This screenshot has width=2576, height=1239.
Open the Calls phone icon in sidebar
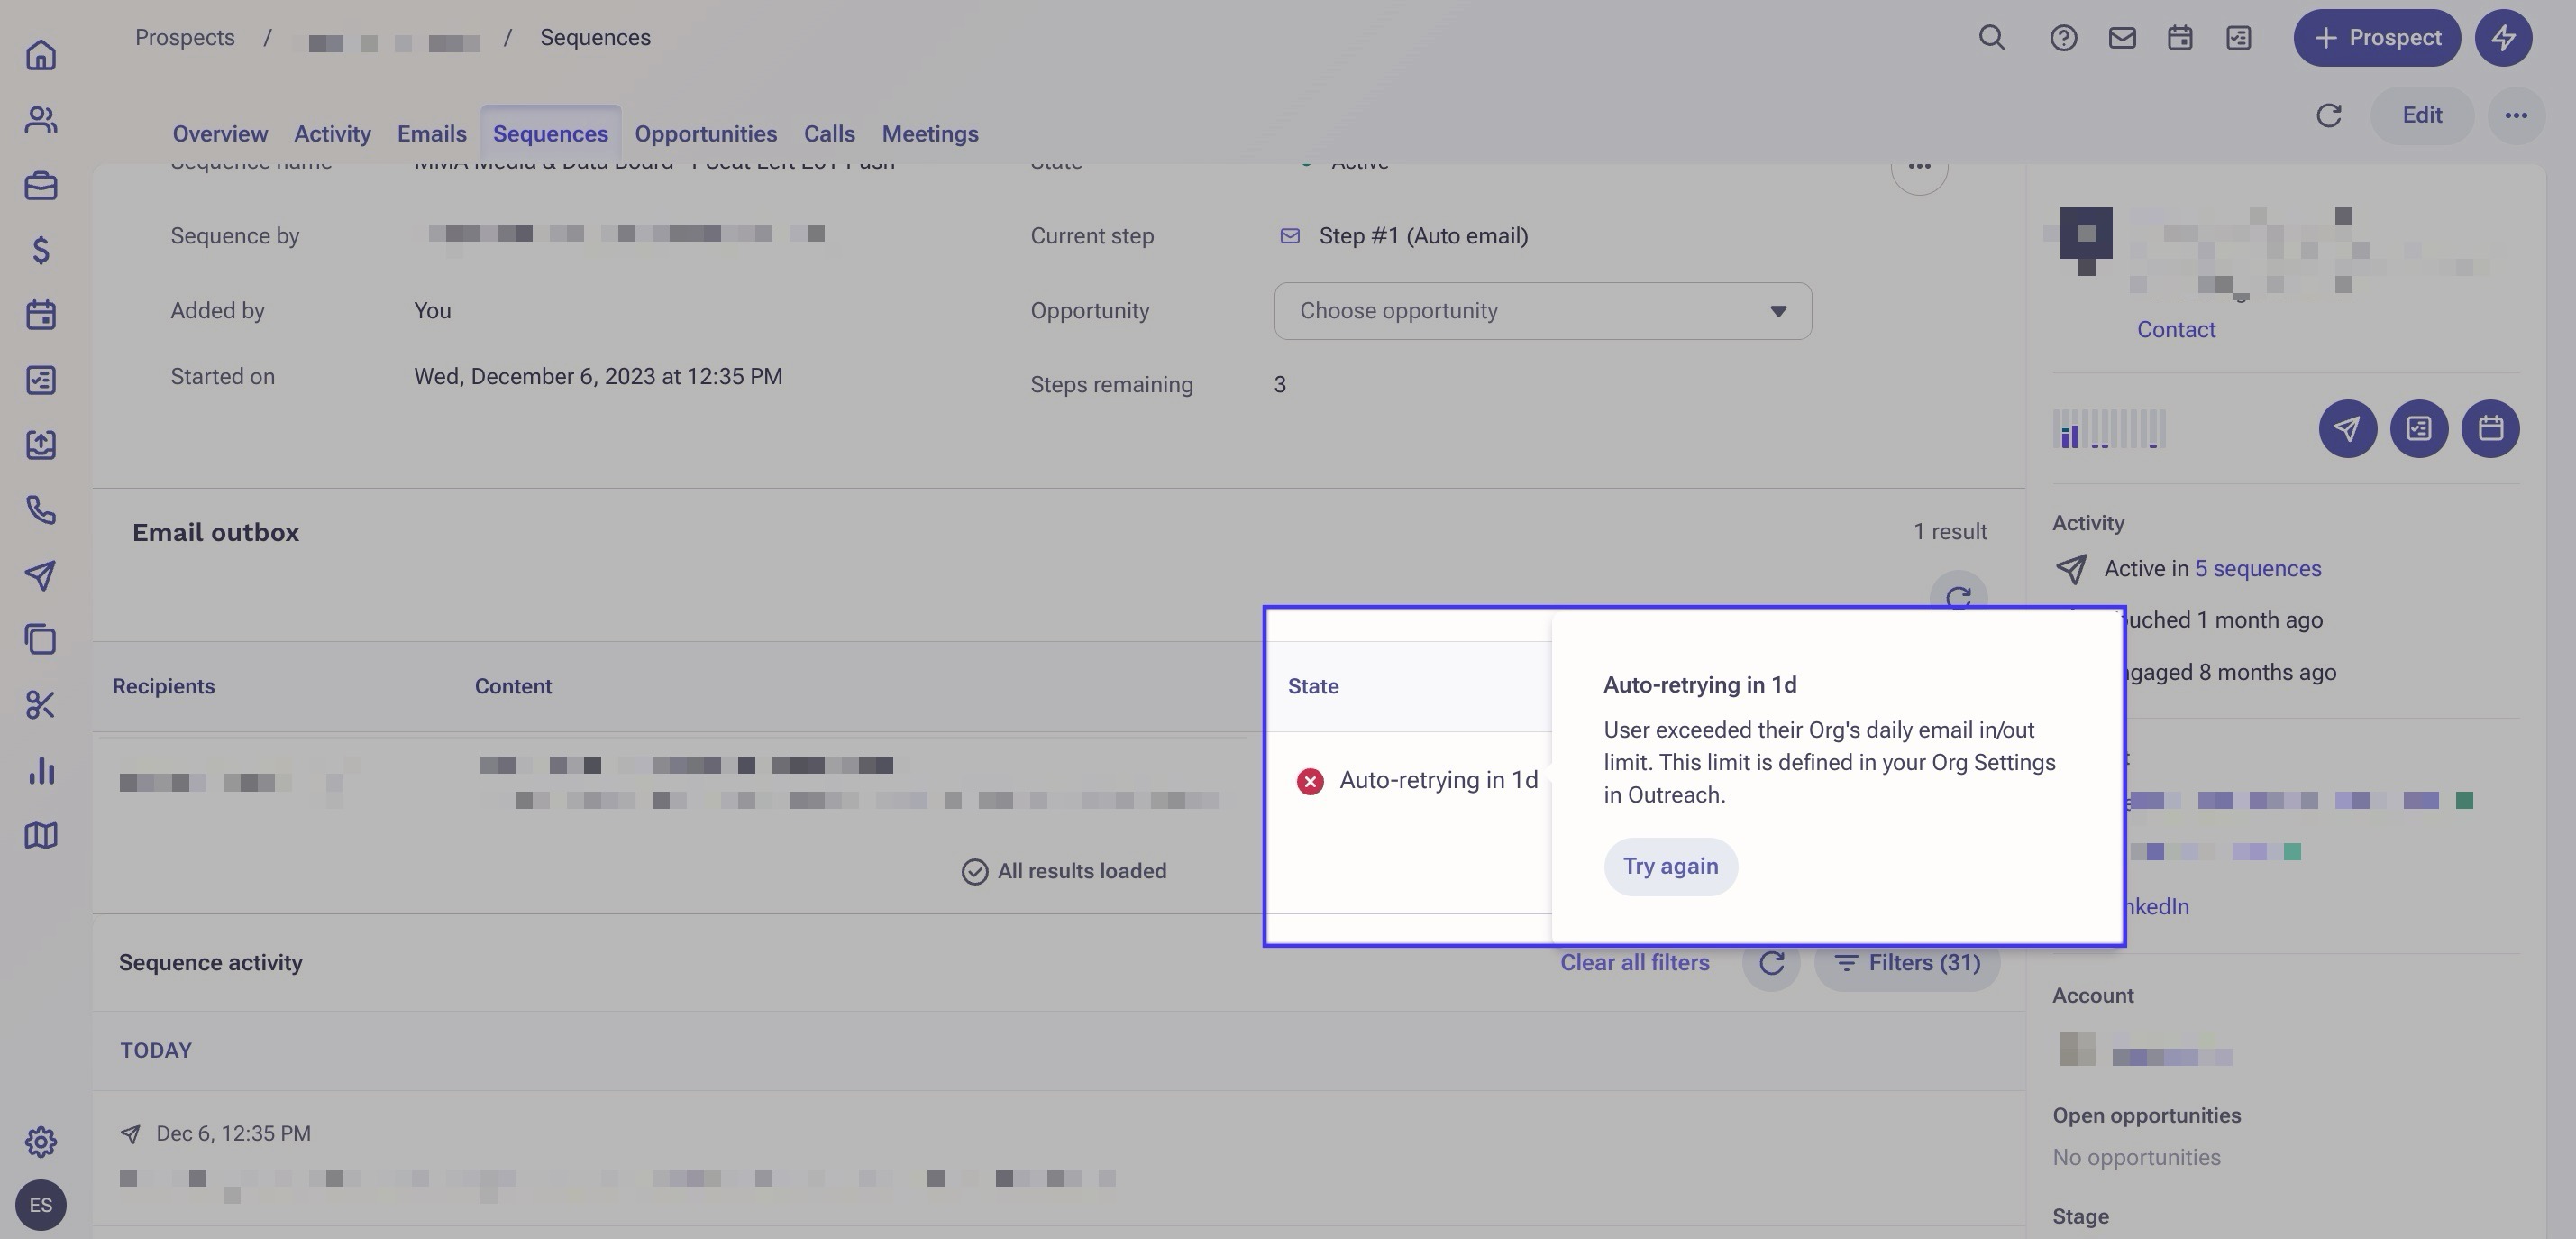pyautogui.click(x=40, y=509)
